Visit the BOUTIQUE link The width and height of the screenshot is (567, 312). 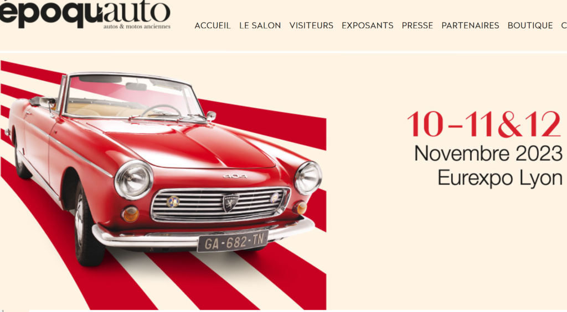530,25
